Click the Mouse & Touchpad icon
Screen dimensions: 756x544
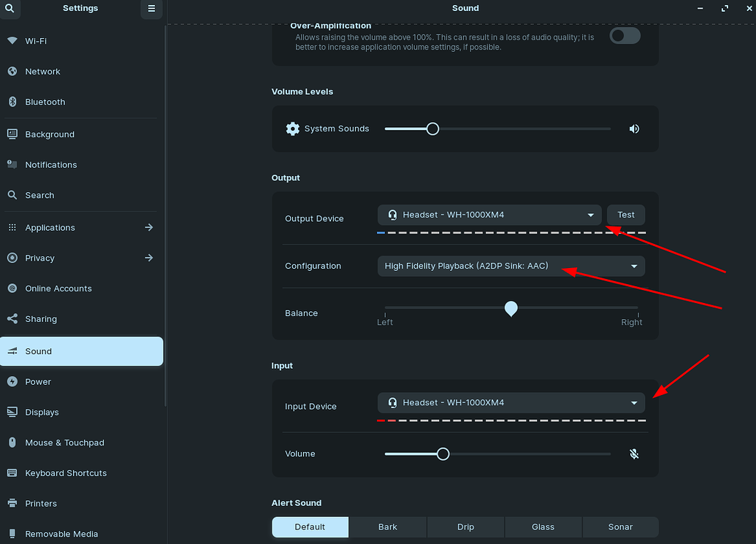pyautogui.click(x=12, y=443)
